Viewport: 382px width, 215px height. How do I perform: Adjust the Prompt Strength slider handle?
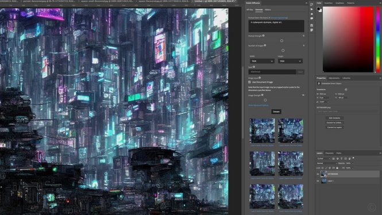point(281,41)
